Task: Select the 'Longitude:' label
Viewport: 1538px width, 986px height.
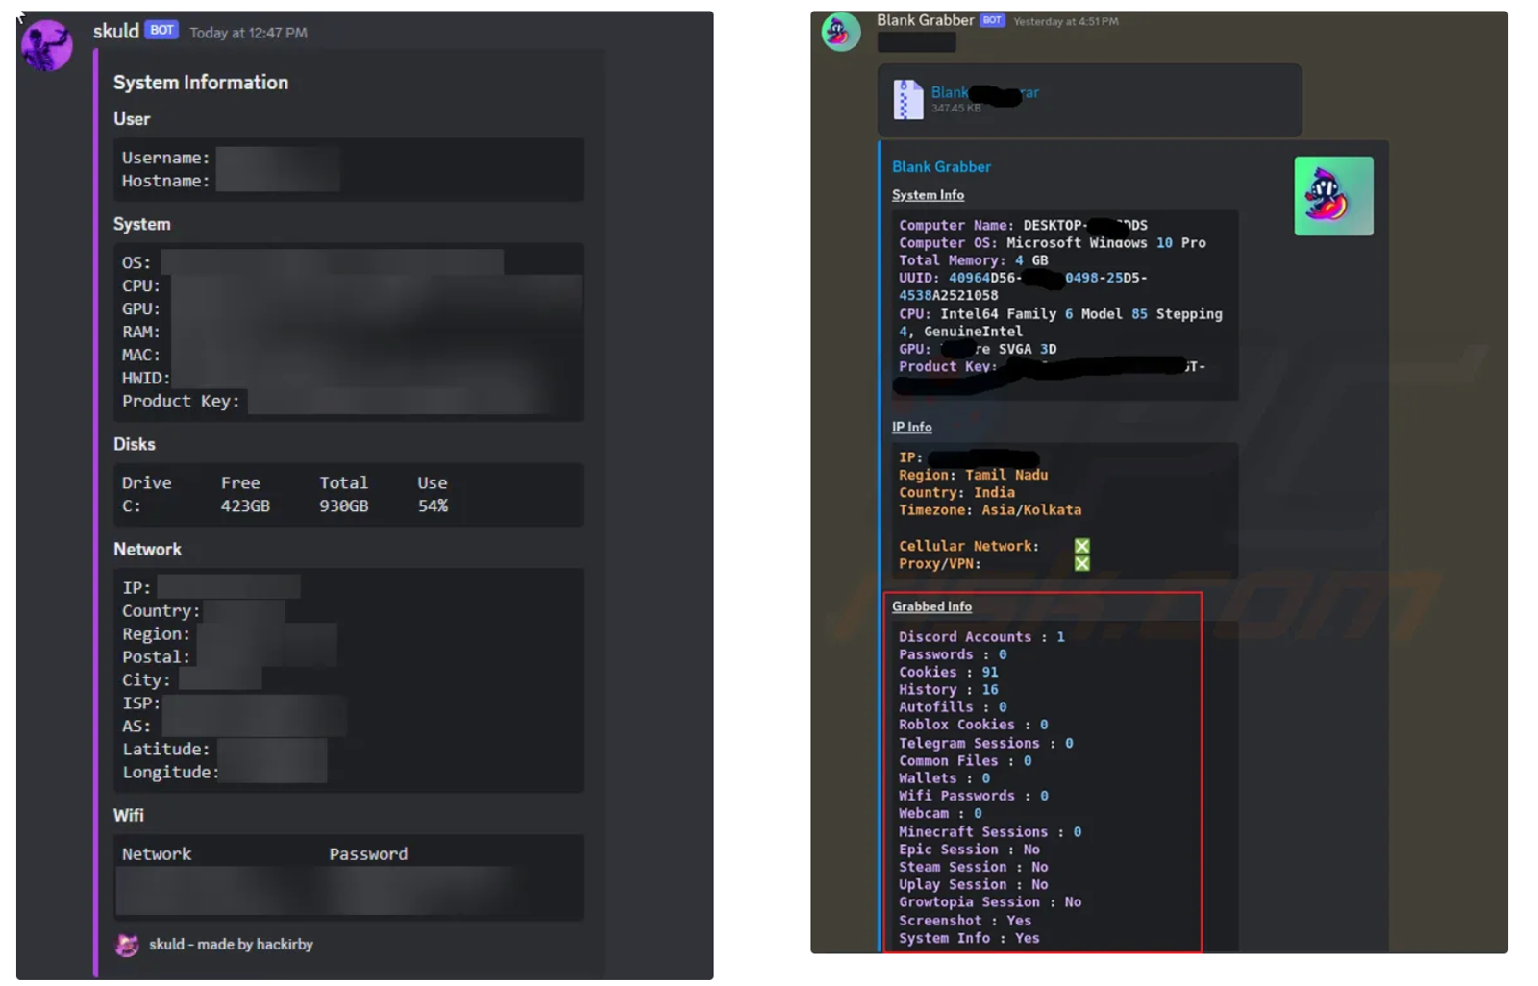Action: tap(170, 772)
